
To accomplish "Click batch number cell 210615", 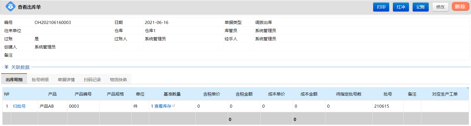I will click(382, 106).
